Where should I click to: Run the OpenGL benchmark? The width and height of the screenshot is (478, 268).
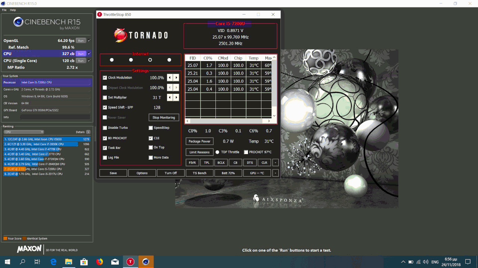81,40
